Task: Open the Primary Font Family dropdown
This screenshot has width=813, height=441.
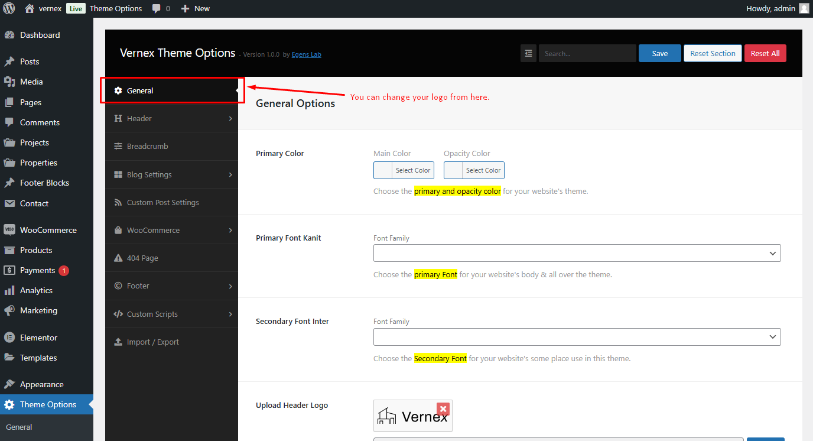Action: pyautogui.click(x=577, y=253)
